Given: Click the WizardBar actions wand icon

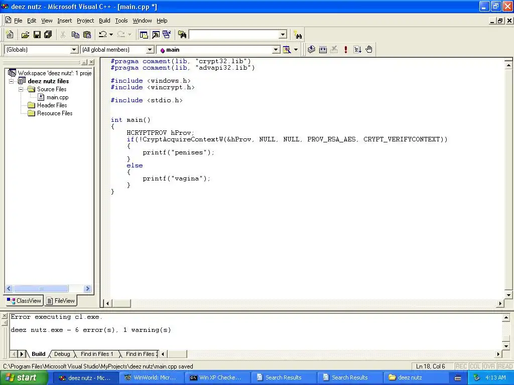Looking at the screenshot, I should pos(287,50).
